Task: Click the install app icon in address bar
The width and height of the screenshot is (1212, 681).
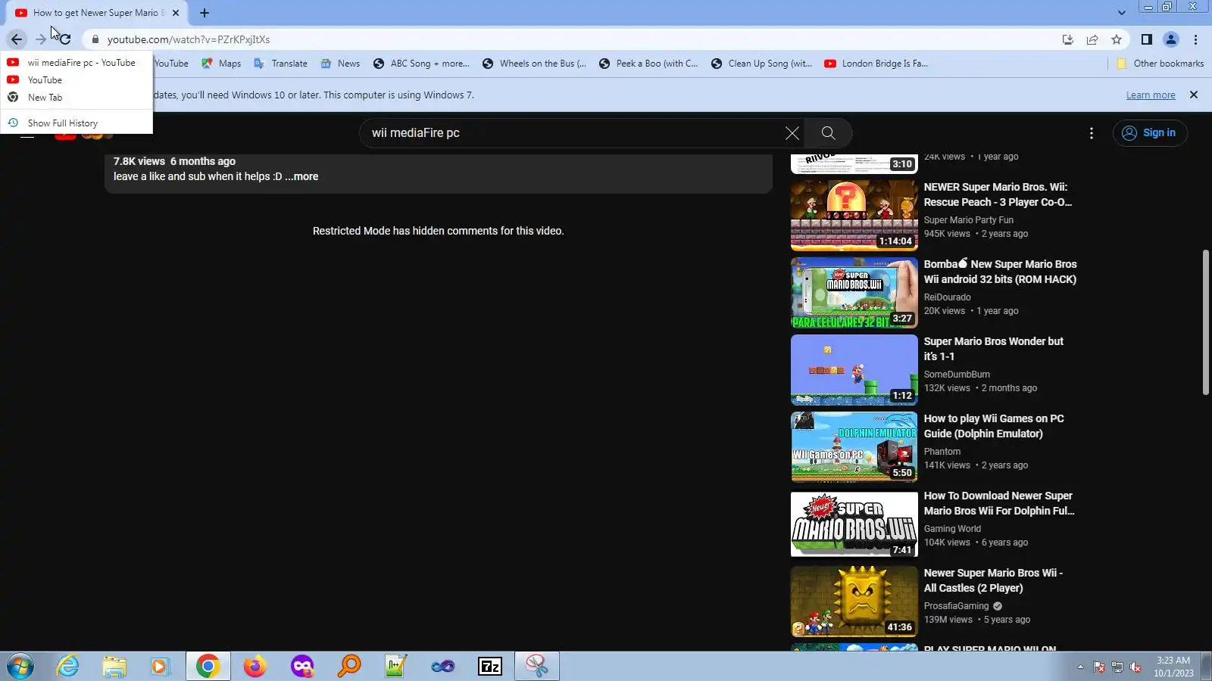Action: coord(1068,39)
